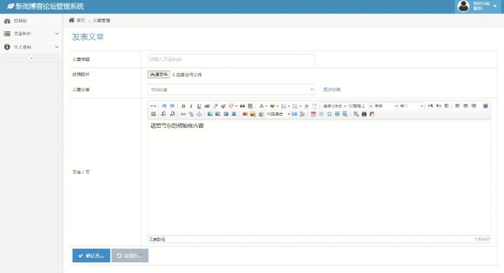The height and width of the screenshot is (273, 504).
Task: Upload a single image
Action: pyautogui.click(x=245, y=114)
